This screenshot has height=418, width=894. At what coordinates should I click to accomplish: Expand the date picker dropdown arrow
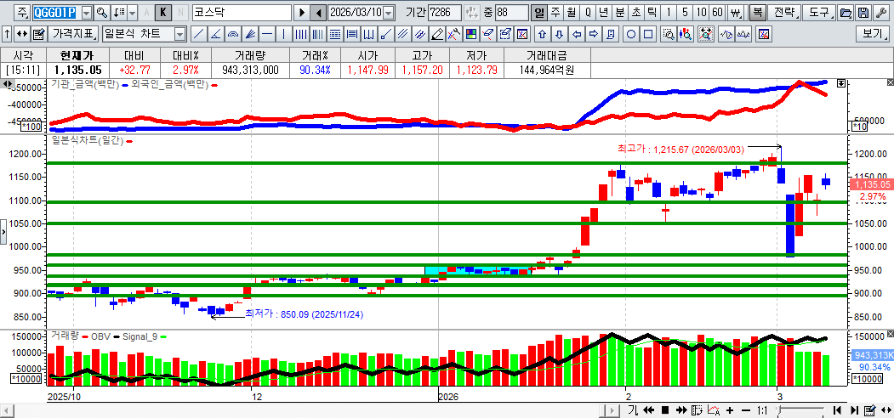click(389, 13)
